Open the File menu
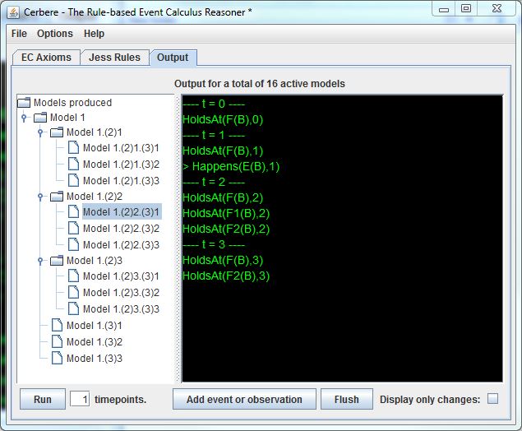Viewport: 522px width, 431px height. 19,34
